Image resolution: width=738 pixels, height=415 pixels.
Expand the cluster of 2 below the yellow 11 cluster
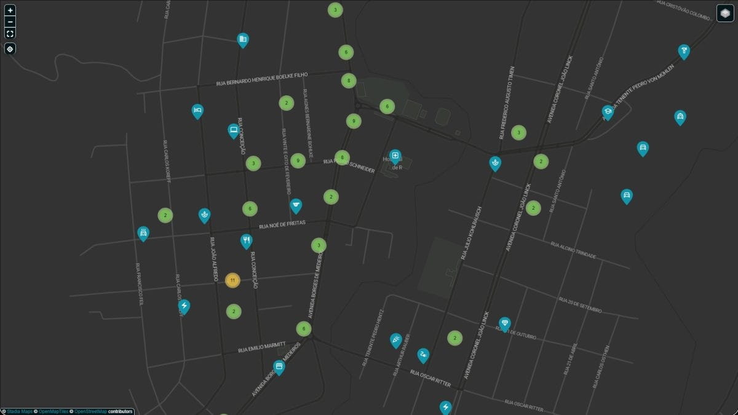click(x=233, y=311)
